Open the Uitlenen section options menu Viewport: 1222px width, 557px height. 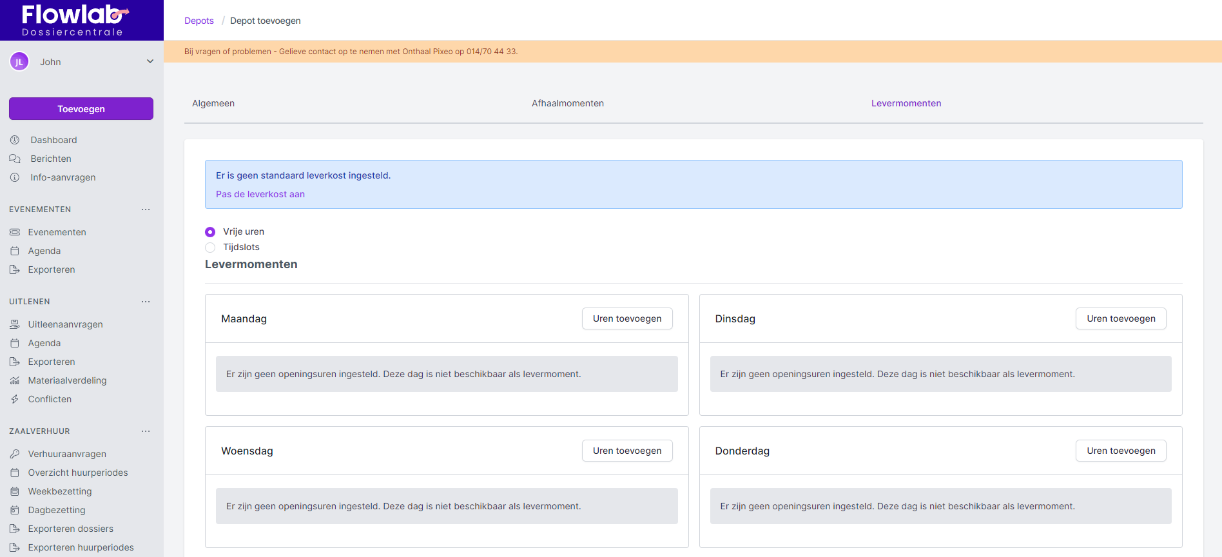pos(146,302)
